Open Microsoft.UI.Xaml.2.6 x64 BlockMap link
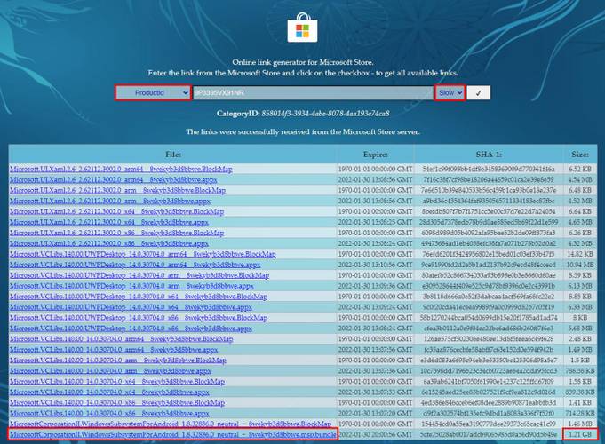 117,211
